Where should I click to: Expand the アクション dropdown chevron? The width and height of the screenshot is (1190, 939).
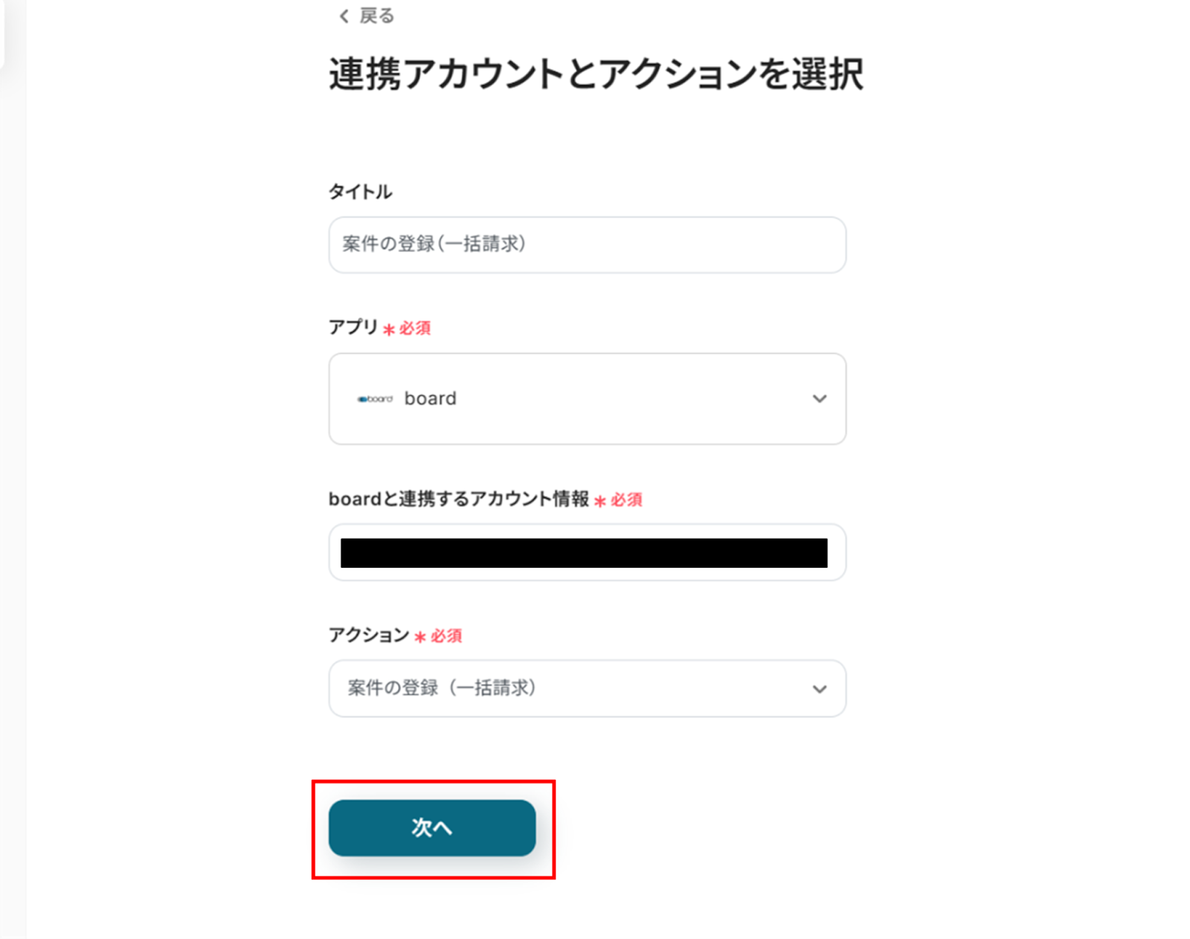[x=819, y=689]
